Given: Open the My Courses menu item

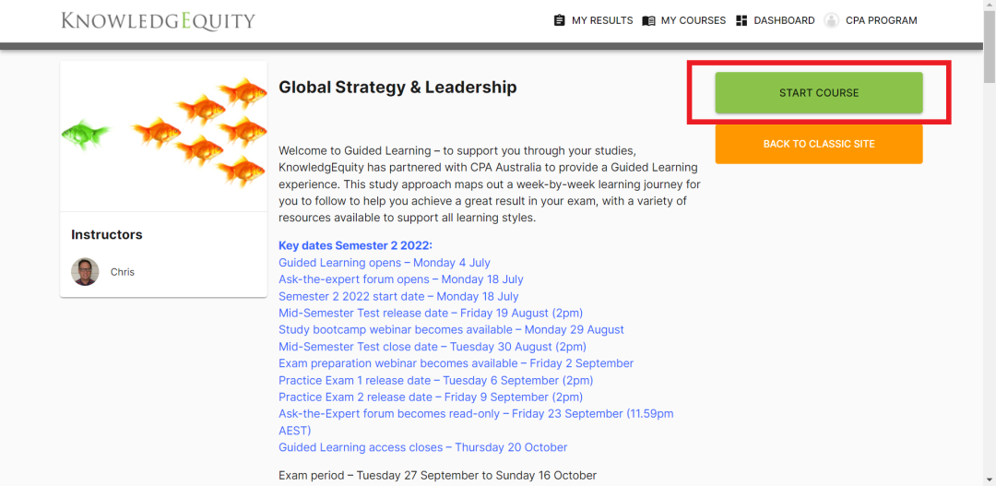Looking at the screenshot, I should pos(693,20).
